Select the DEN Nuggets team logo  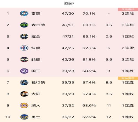24,36
